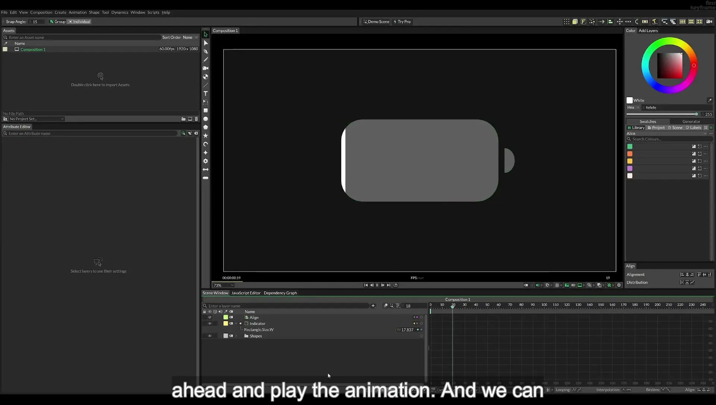
Task: Select the Text tool
Action: click(205, 93)
